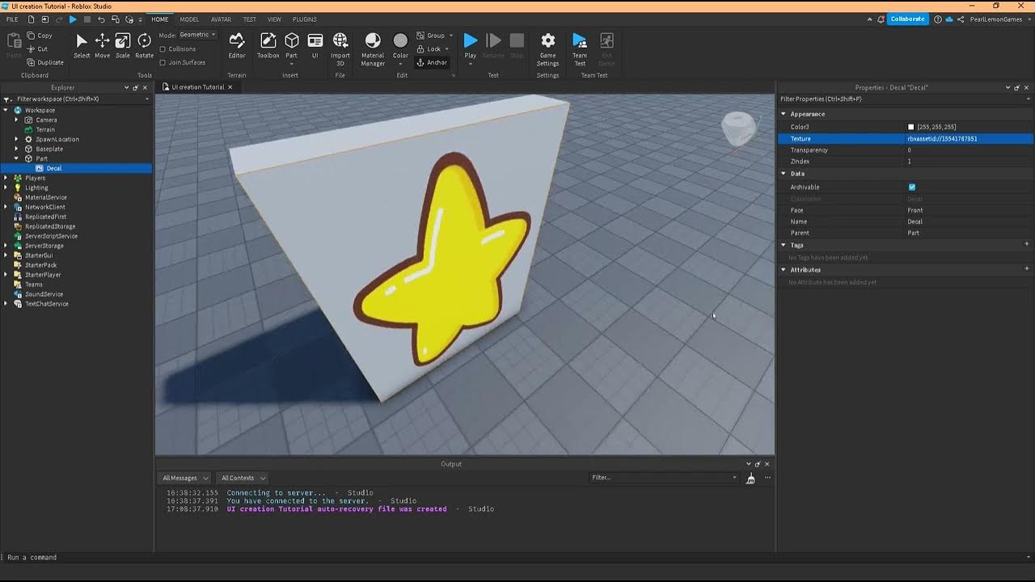Toggle the Join Surfaces checkbox

163,62
